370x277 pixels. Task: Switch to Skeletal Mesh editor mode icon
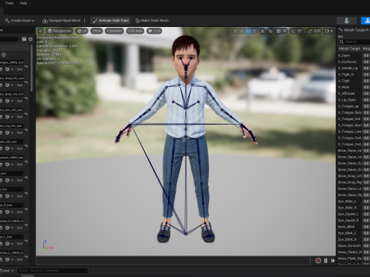(x=365, y=21)
